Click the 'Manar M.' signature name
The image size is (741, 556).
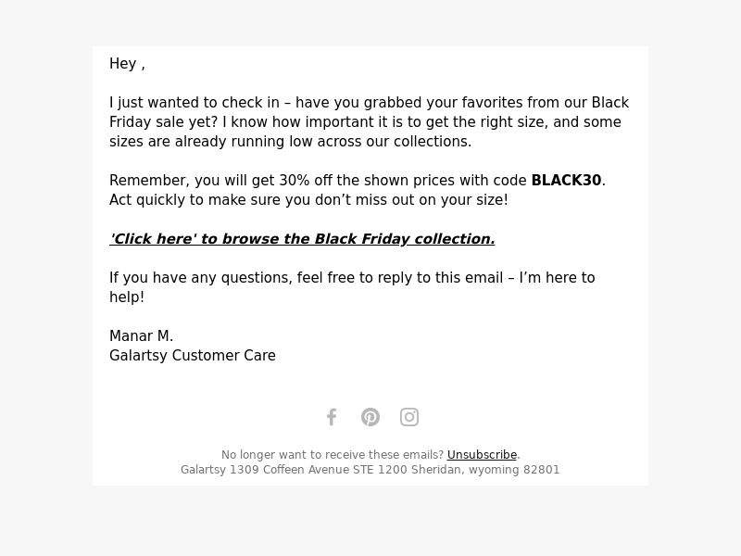click(x=142, y=335)
